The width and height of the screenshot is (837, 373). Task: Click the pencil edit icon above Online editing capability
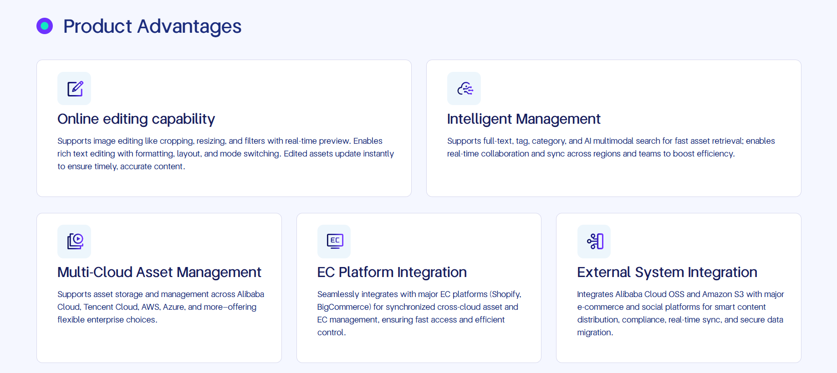point(74,88)
